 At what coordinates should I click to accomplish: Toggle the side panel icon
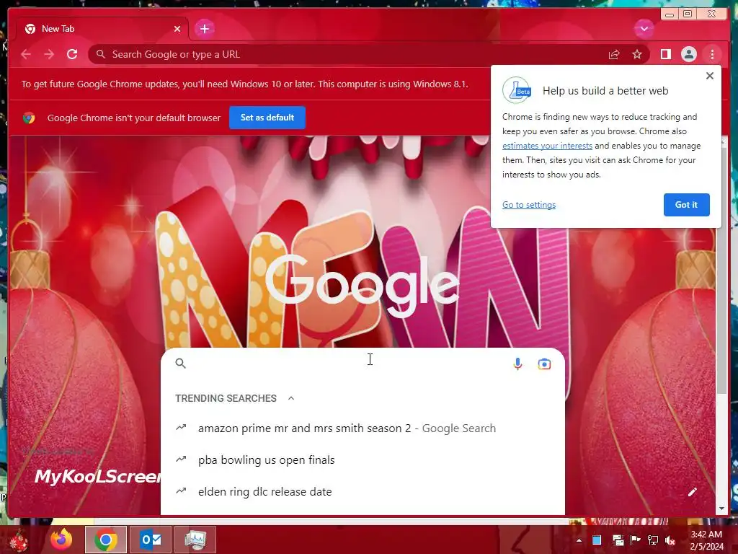(x=665, y=55)
